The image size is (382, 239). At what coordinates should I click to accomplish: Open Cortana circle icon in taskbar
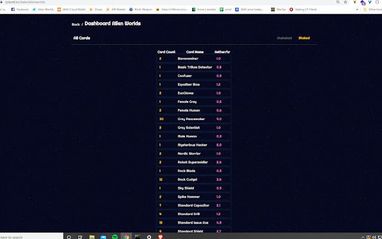coord(69,237)
